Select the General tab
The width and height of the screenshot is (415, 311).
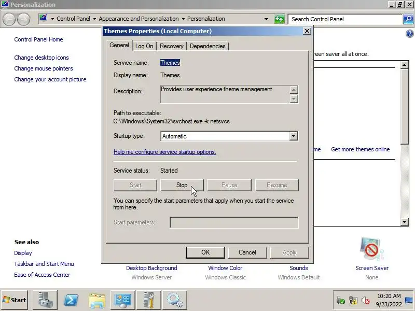click(119, 45)
